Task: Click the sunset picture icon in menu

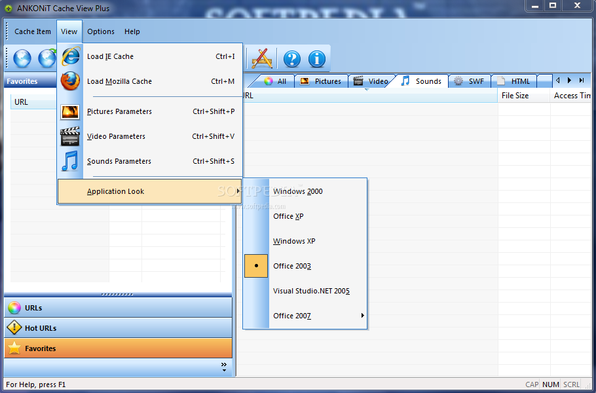Action: tap(70, 112)
